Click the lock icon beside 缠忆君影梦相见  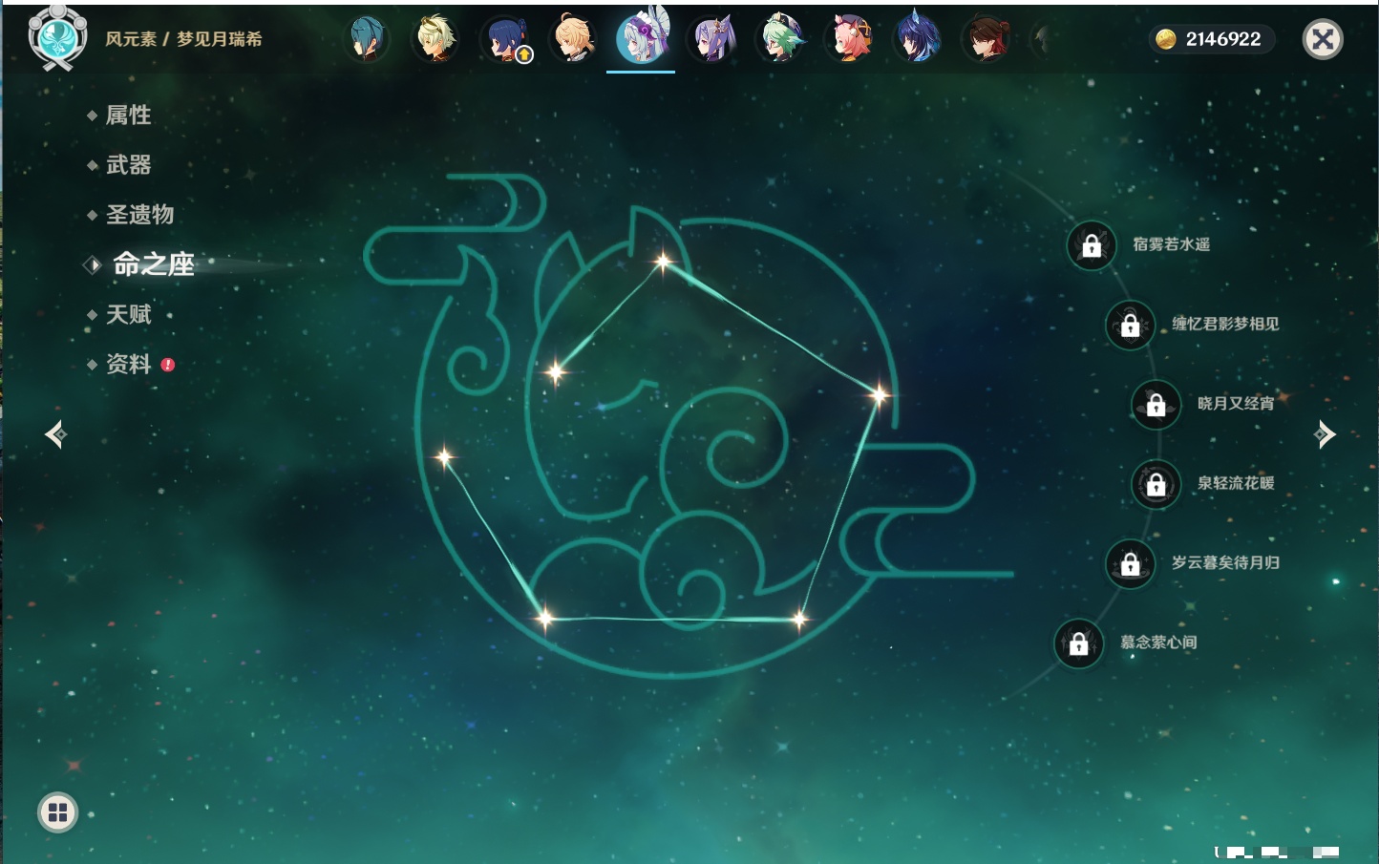click(1131, 325)
